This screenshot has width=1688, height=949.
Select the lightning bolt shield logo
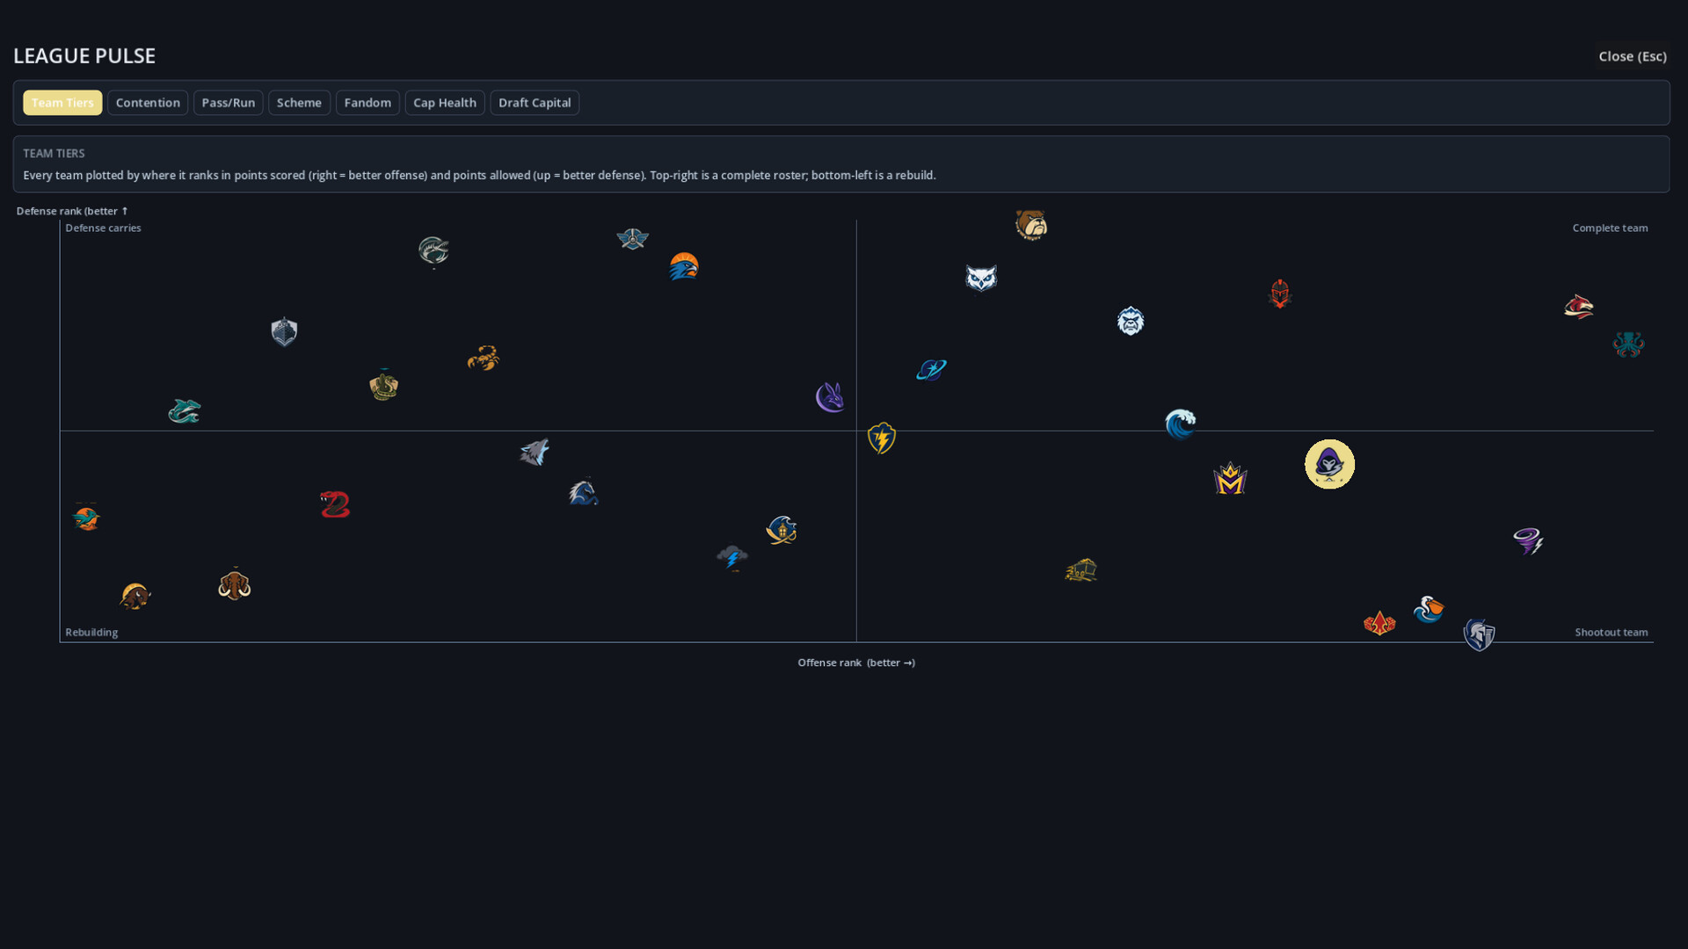click(882, 438)
